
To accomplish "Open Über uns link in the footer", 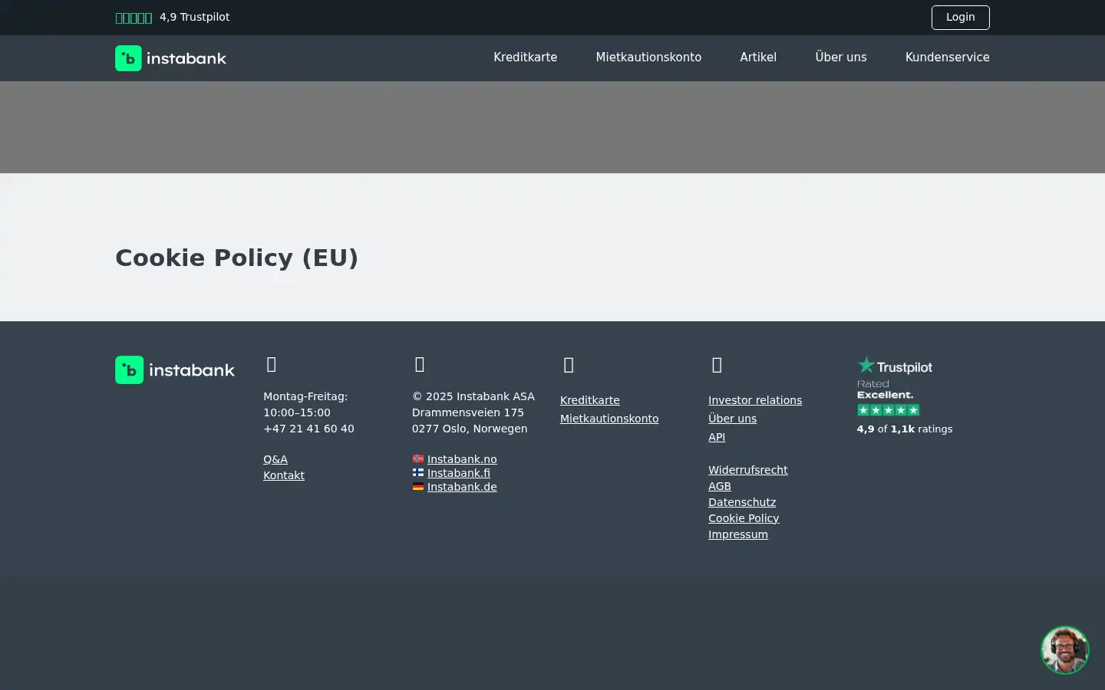I will click(x=733, y=419).
